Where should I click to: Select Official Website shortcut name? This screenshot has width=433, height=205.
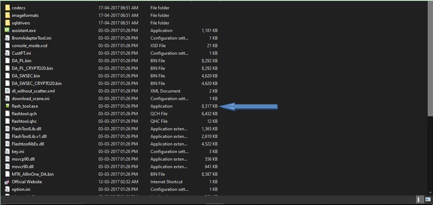click(x=27, y=182)
